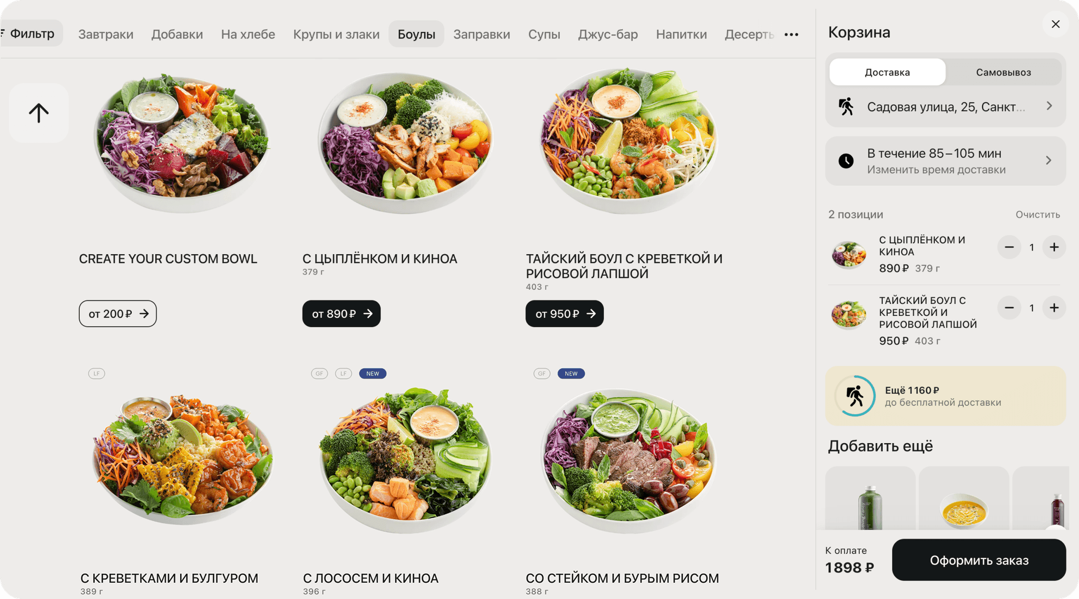
Task: Click minus icon for С цыплёнком и киноа
Action: point(1009,247)
